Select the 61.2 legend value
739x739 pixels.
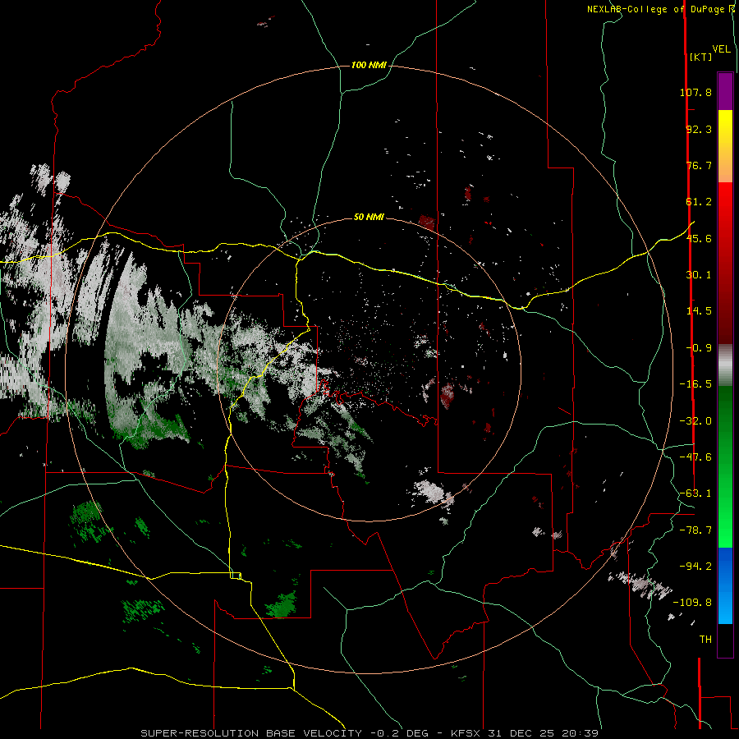tap(699, 202)
